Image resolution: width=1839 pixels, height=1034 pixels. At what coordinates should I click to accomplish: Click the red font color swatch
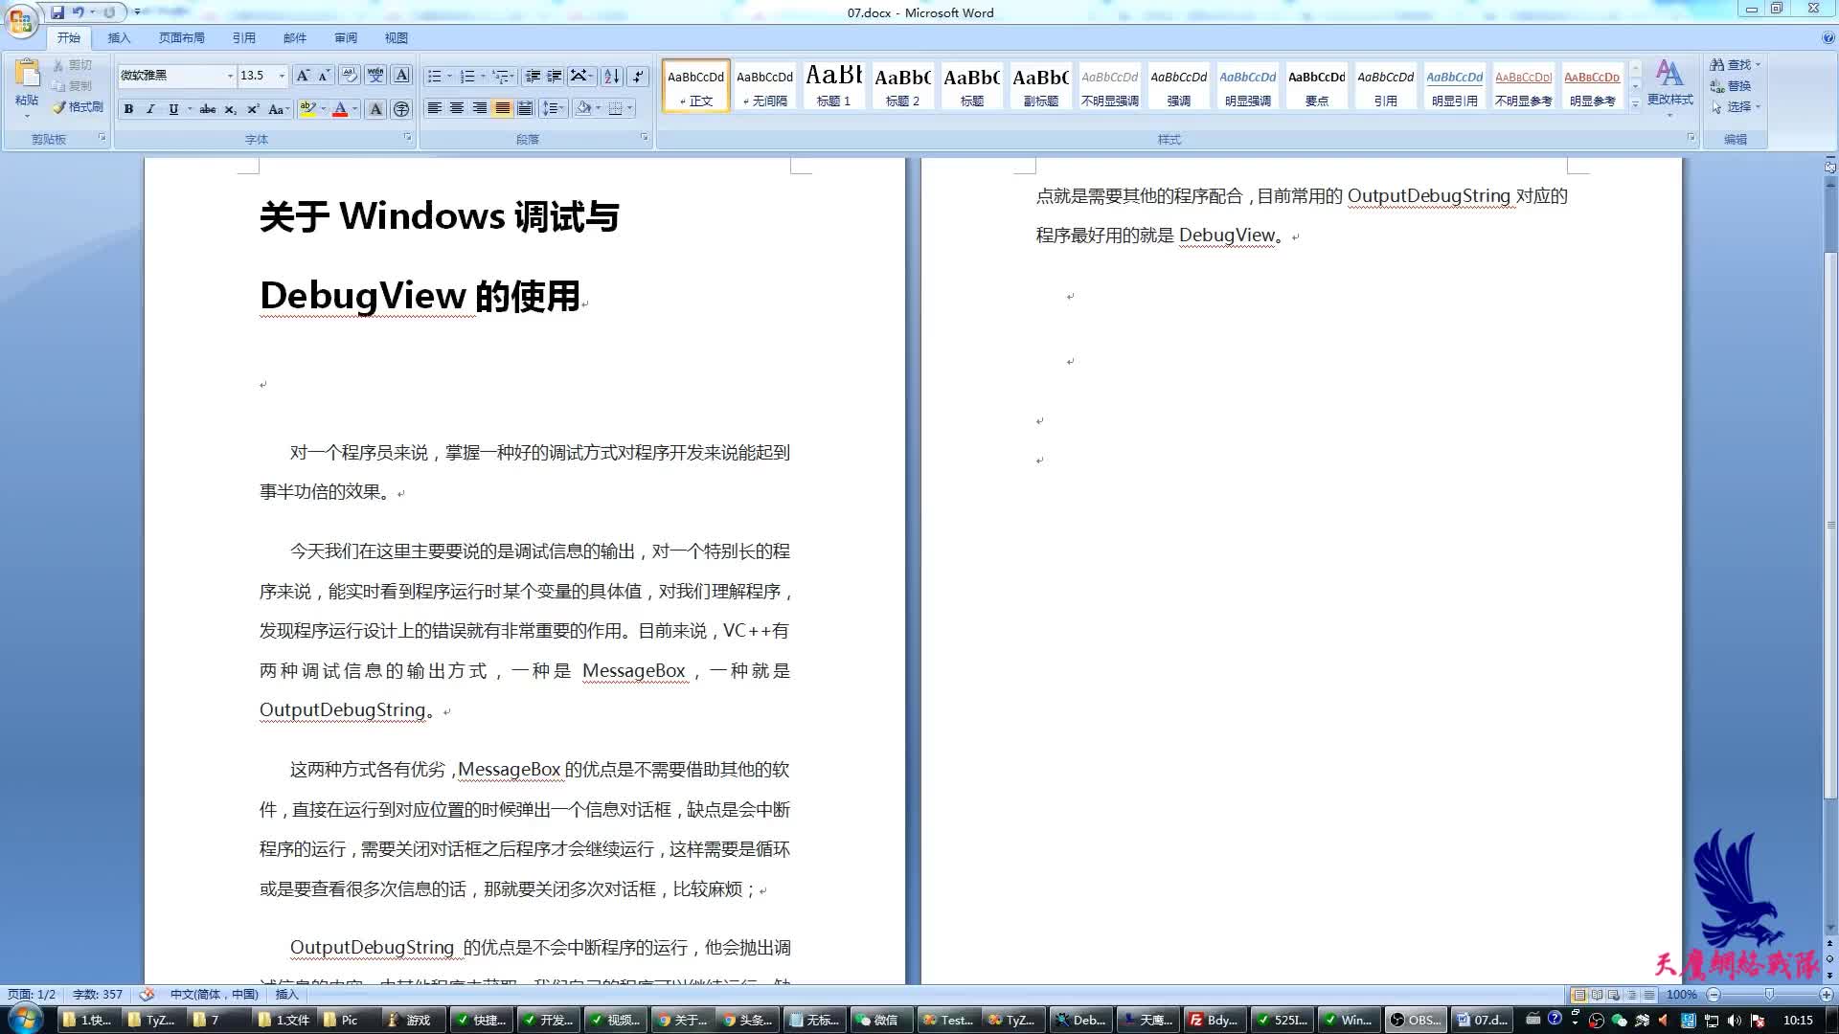click(342, 108)
